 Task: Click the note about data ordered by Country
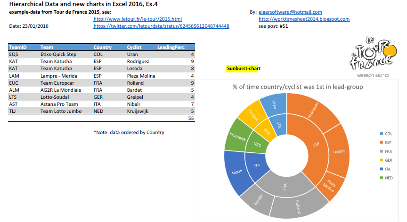pos(129,132)
